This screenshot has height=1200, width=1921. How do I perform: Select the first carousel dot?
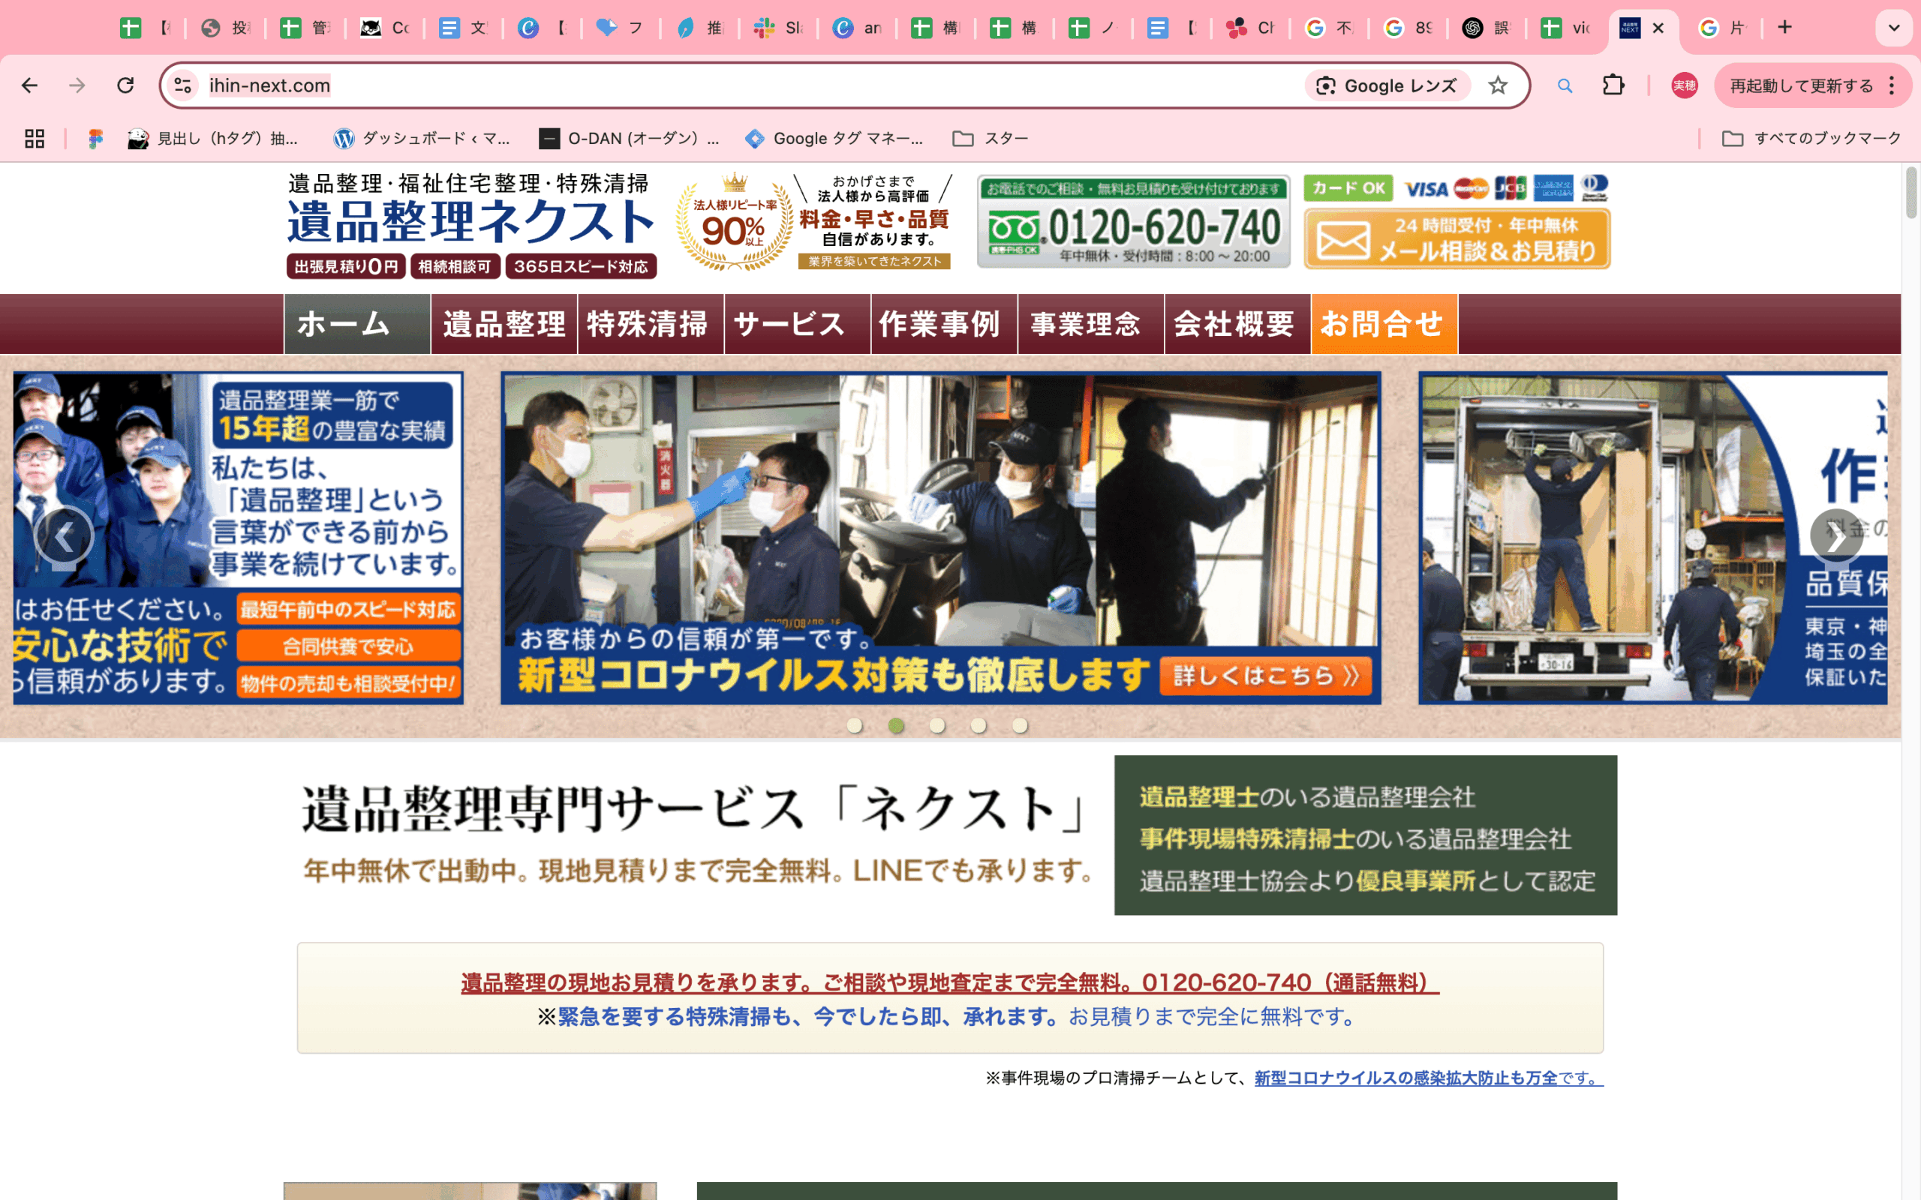pos(855,725)
